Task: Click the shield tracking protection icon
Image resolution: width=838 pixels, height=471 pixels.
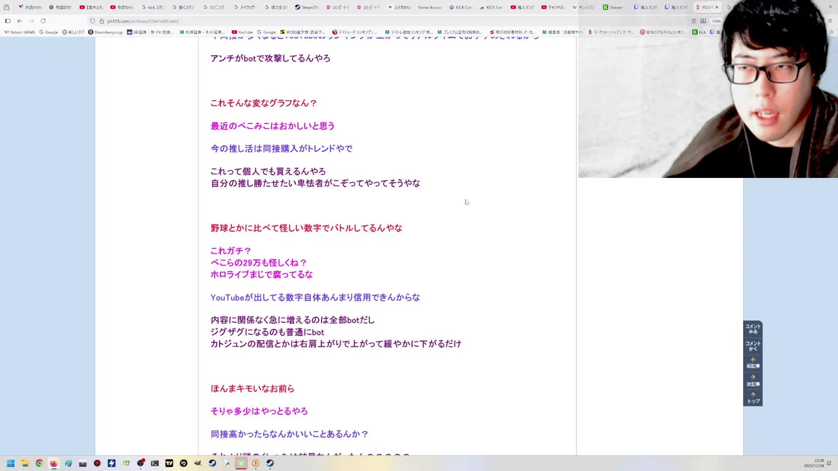Action: 92,21
